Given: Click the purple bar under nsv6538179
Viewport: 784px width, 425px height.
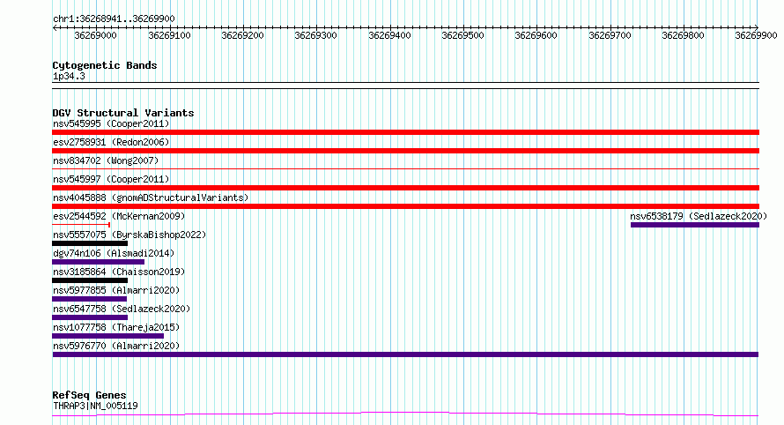Looking at the screenshot, I should (695, 225).
